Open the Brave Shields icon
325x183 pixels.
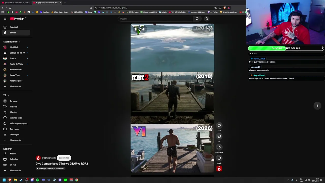(225, 8)
